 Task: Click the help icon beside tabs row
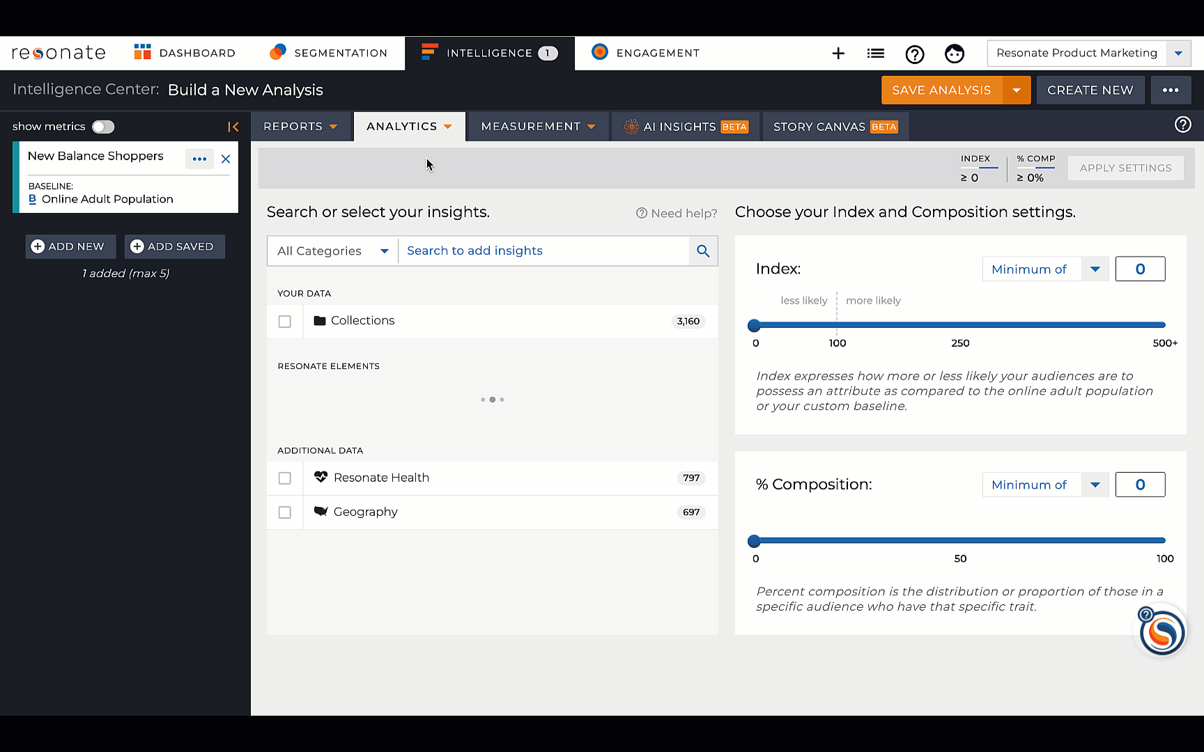coord(1182,125)
